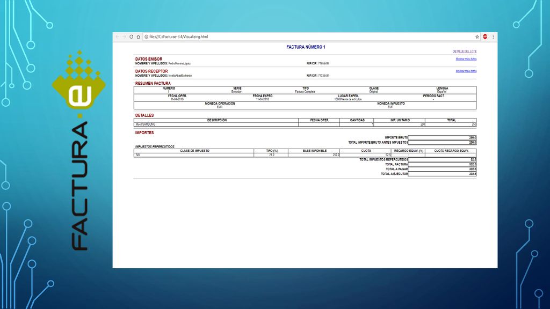Image resolution: width=550 pixels, height=309 pixels.
Task: Click the FACTURA NÚMERO 1 heading
Action: [x=306, y=47]
